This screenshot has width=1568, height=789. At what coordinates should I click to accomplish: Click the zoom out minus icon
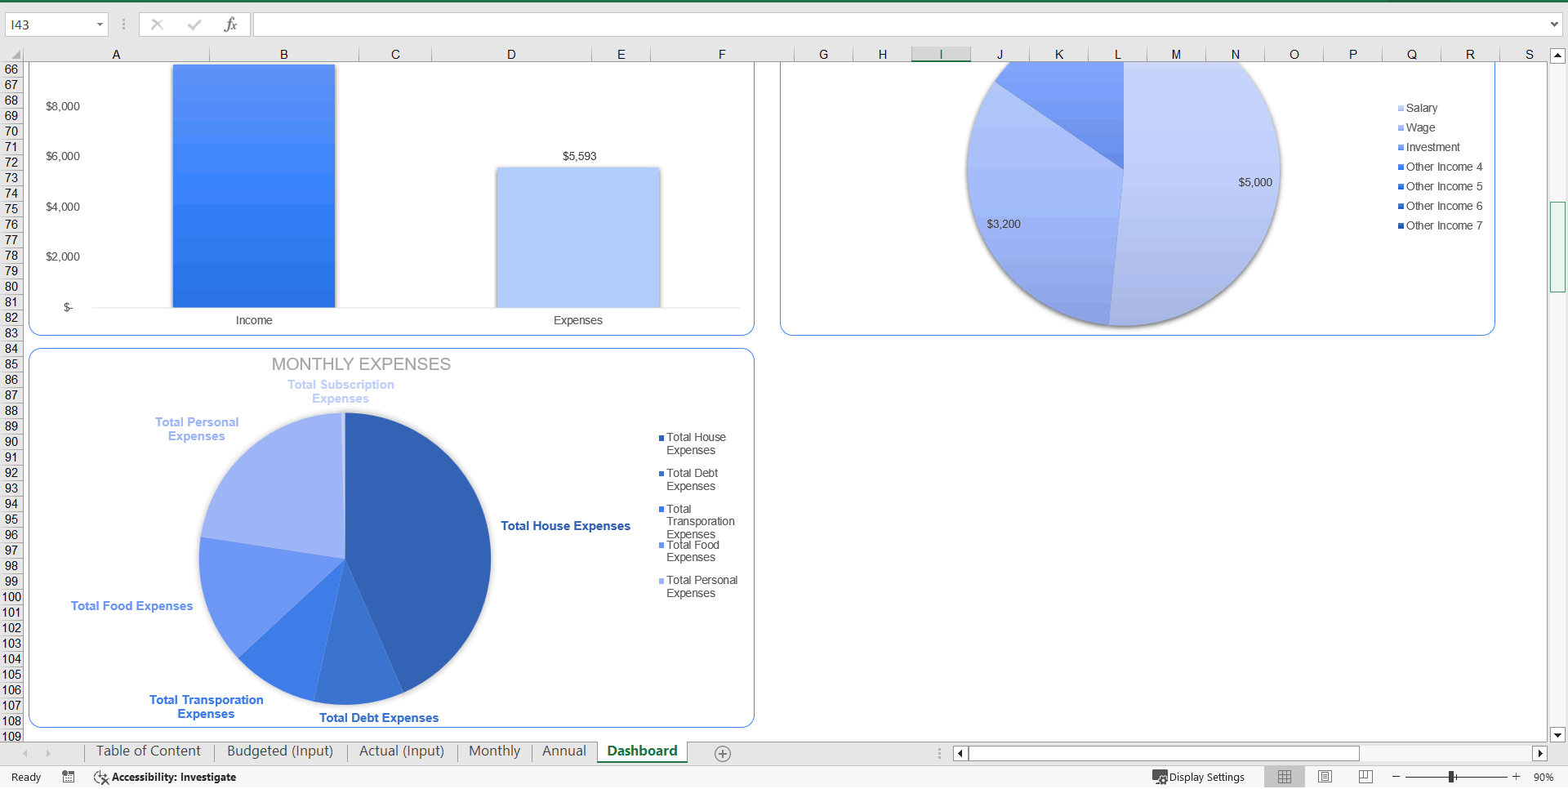click(1396, 777)
